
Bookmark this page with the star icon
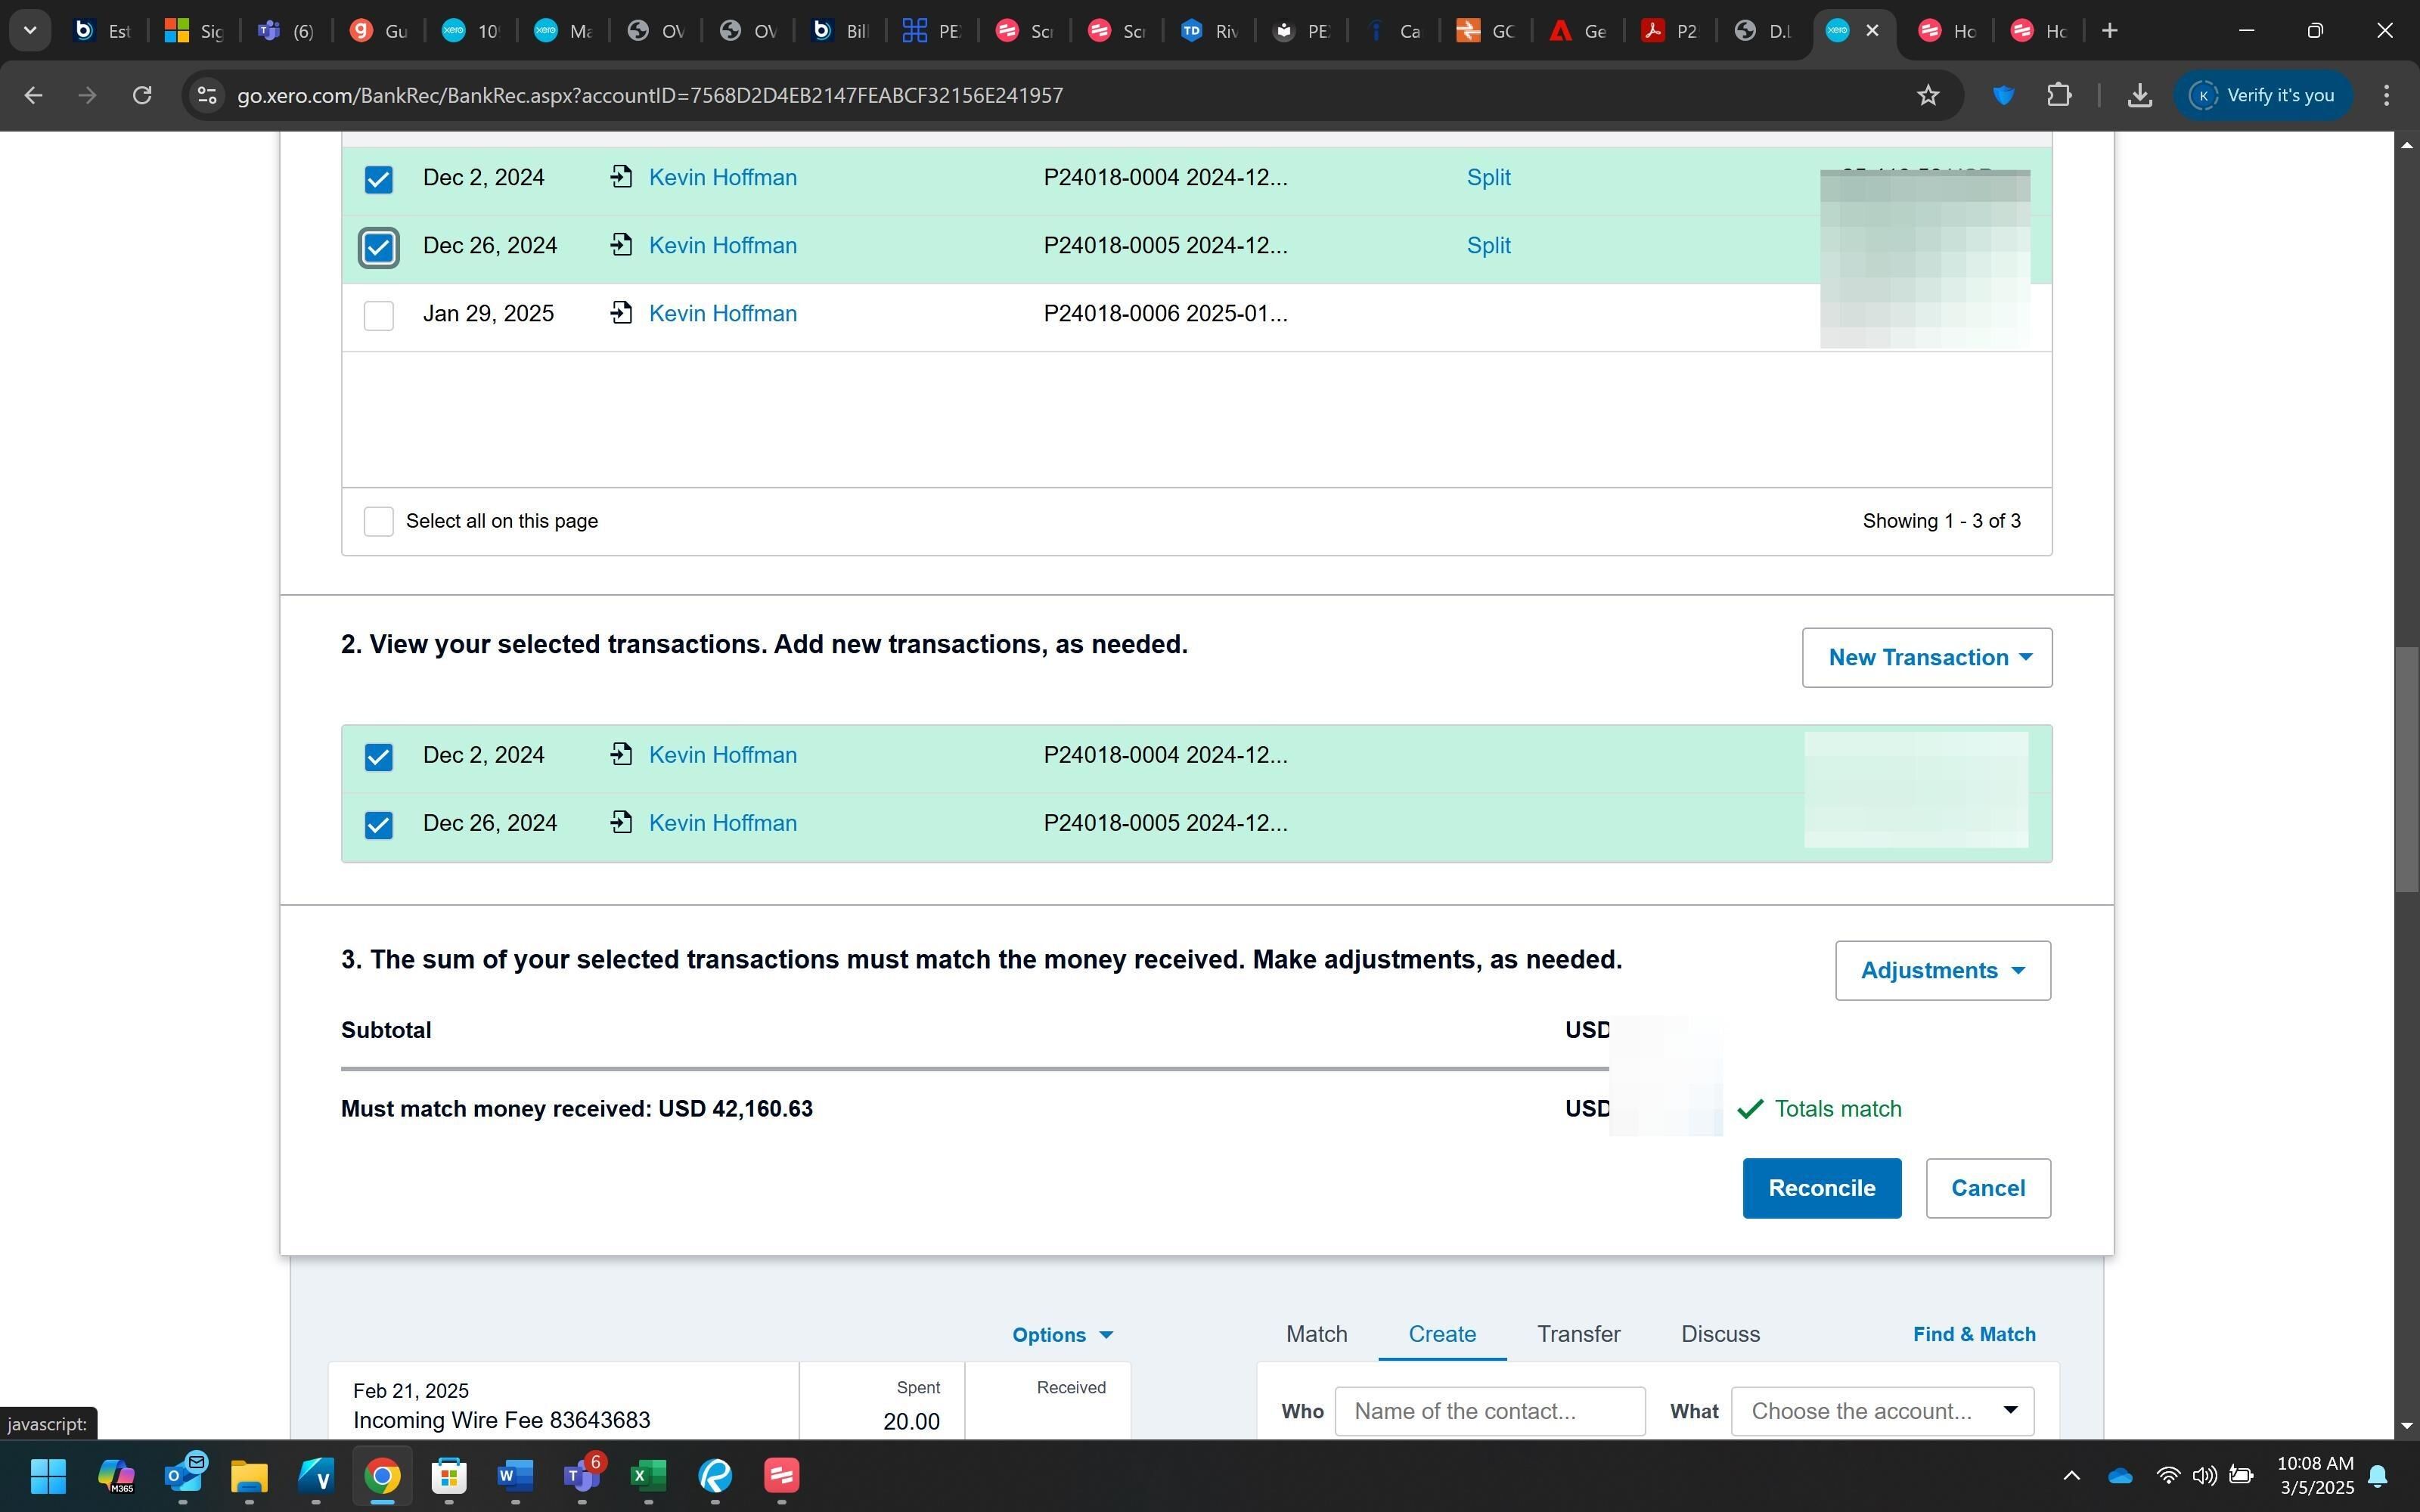[1928, 95]
